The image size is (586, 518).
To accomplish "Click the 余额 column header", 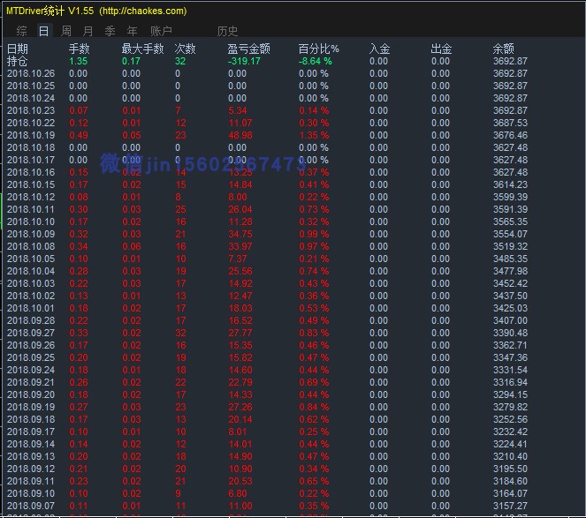I will pos(504,49).
